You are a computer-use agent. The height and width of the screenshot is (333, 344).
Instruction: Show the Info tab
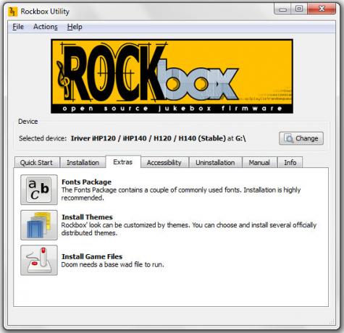290,162
